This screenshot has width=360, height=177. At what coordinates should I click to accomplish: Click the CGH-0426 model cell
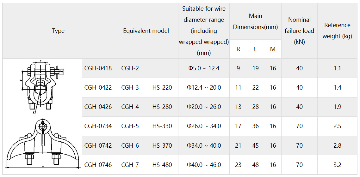[x=98, y=107]
